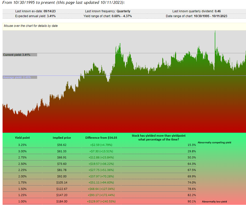This screenshot has width=246, height=205.
Task: Click 'Last known ex-date: 09/14/23' text
Action: coord(36,11)
